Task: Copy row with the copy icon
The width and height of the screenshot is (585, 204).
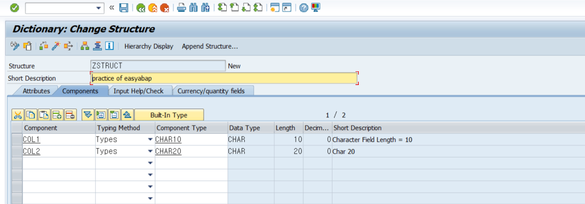Action: 31,115
